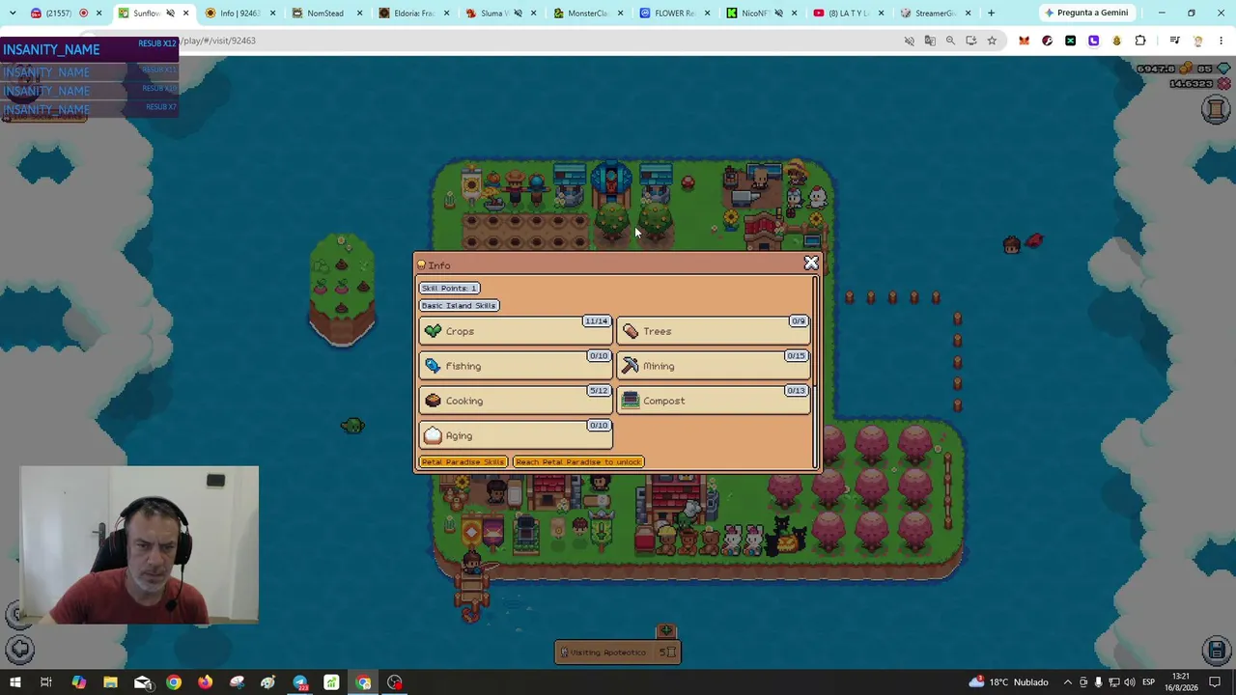Click the Reach Petal Paradise to unlock label
The height and width of the screenshot is (695, 1236).
coord(578,461)
